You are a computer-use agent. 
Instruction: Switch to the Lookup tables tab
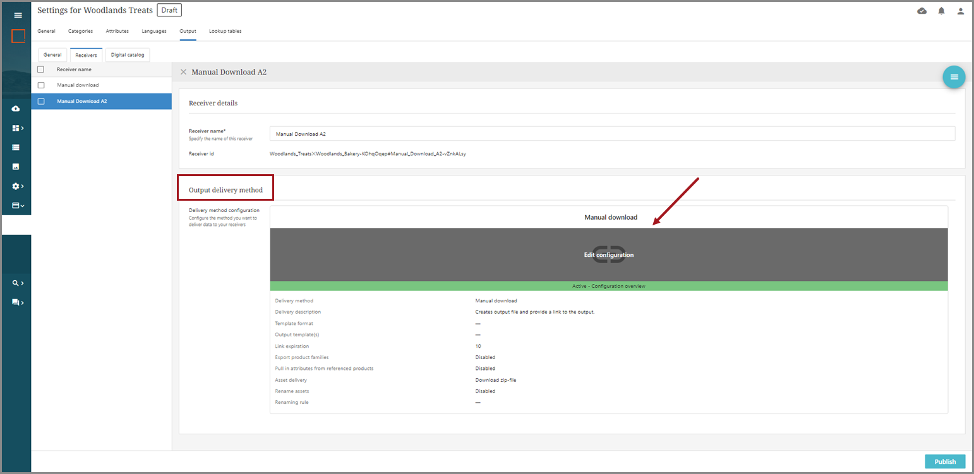point(225,31)
